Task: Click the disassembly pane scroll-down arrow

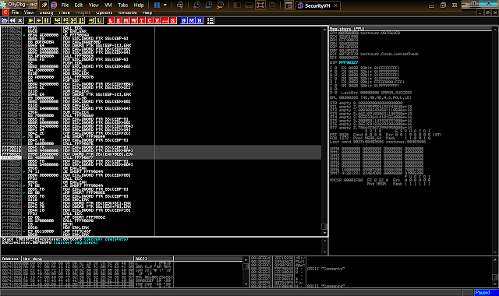Action: (324, 233)
